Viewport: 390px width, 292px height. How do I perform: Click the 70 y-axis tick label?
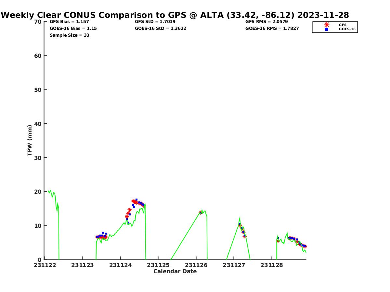pos(38,22)
